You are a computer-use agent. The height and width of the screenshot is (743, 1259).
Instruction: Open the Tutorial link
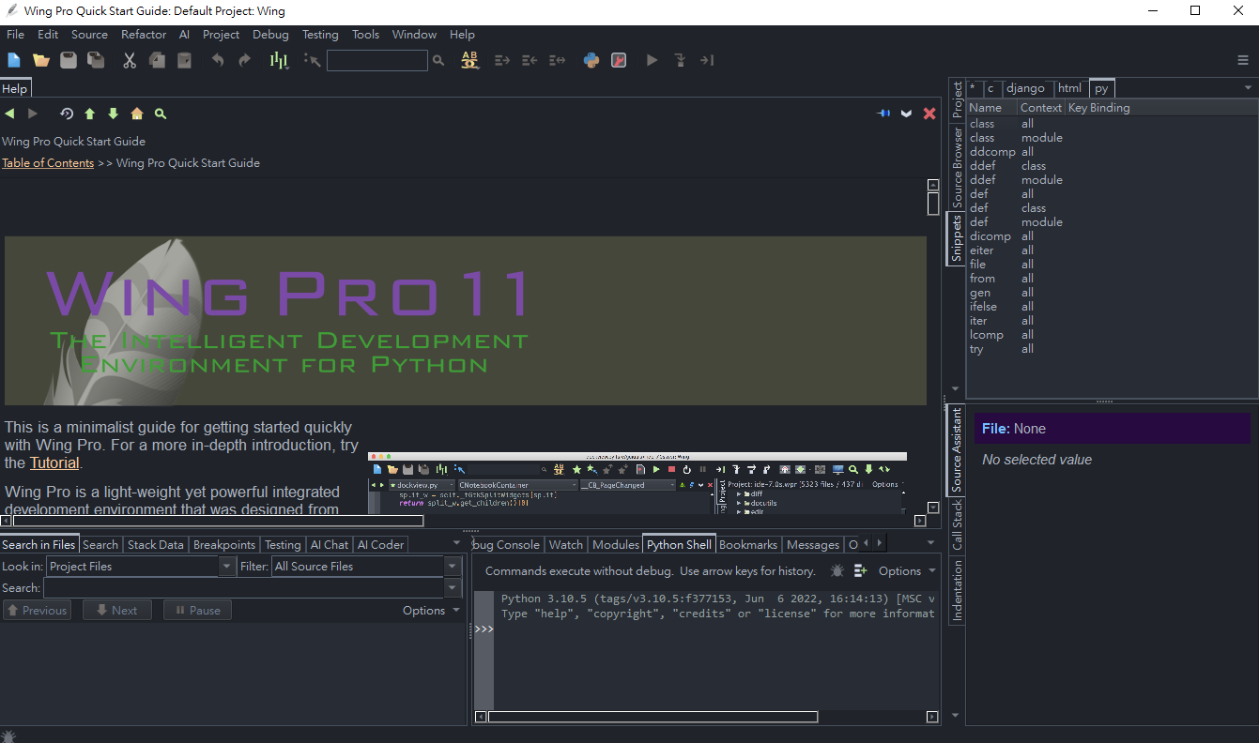tap(54, 462)
